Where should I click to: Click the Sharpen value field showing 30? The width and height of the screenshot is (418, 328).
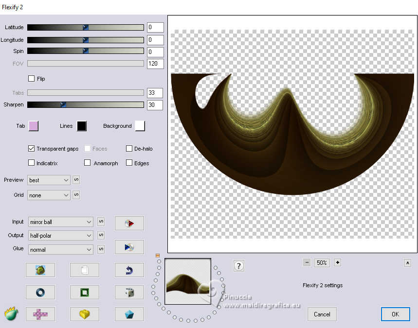coord(155,105)
